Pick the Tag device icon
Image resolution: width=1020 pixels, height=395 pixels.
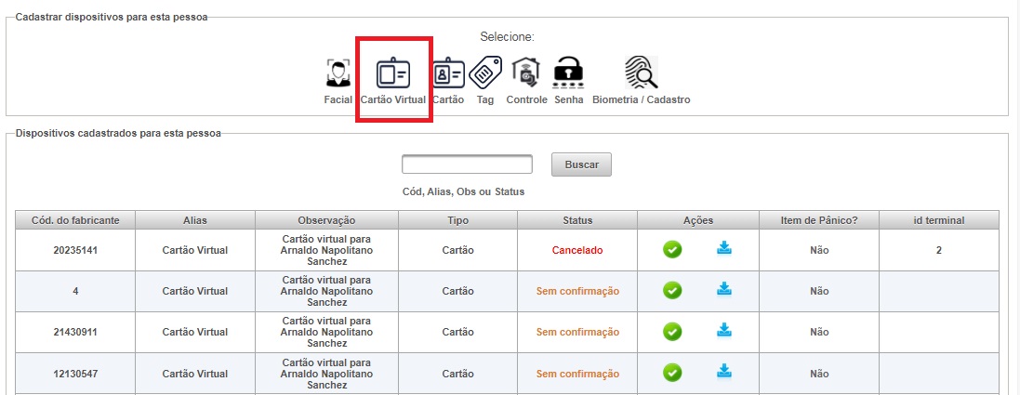(485, 72)
